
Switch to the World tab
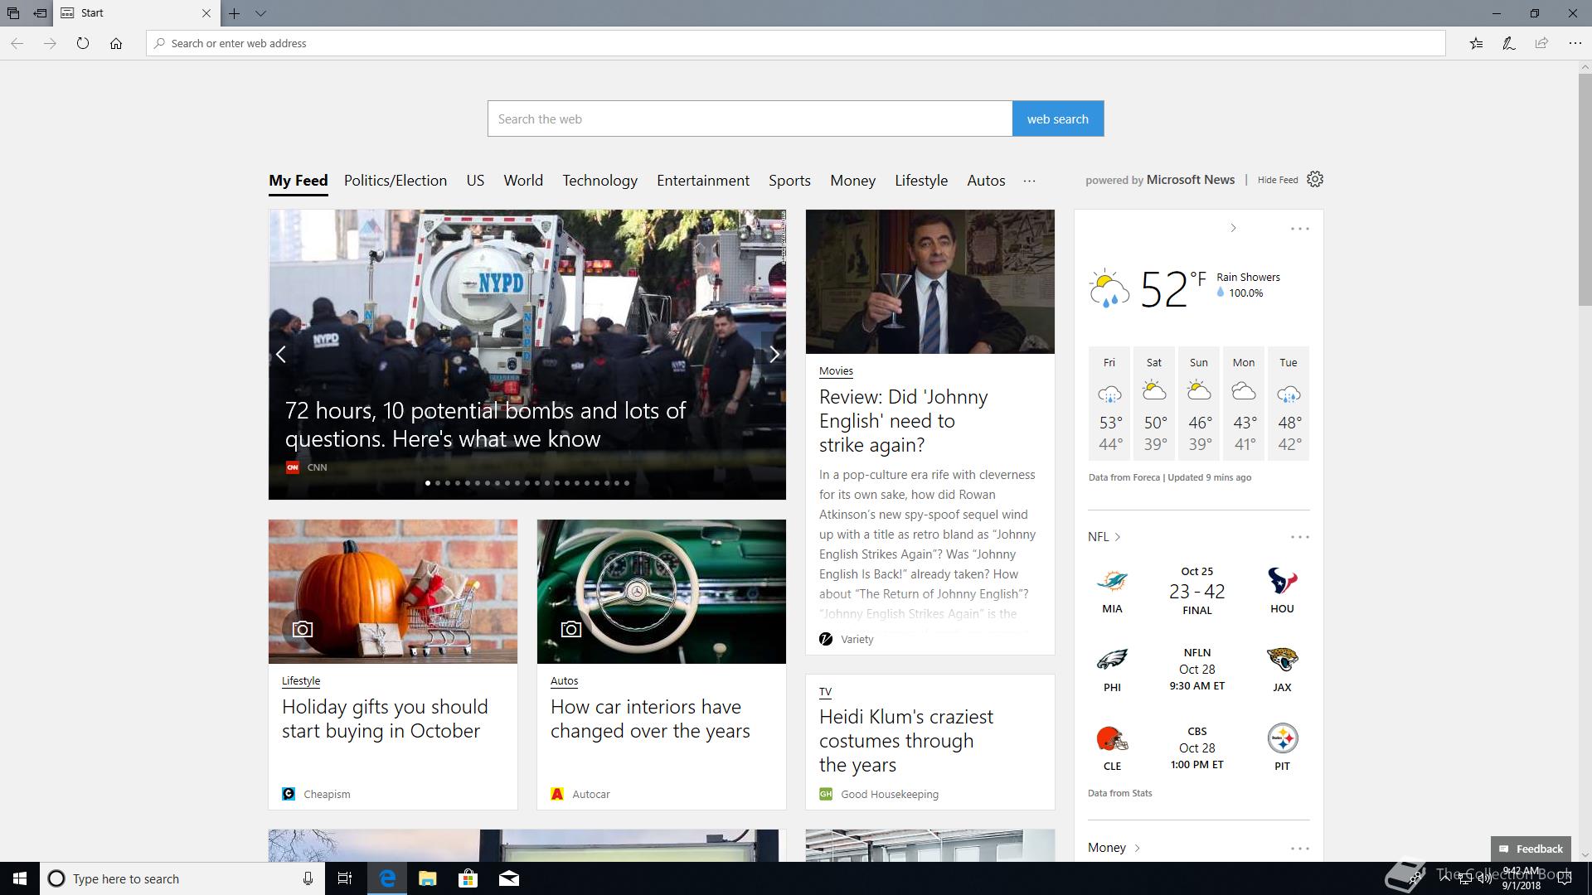tap(523, 181)
